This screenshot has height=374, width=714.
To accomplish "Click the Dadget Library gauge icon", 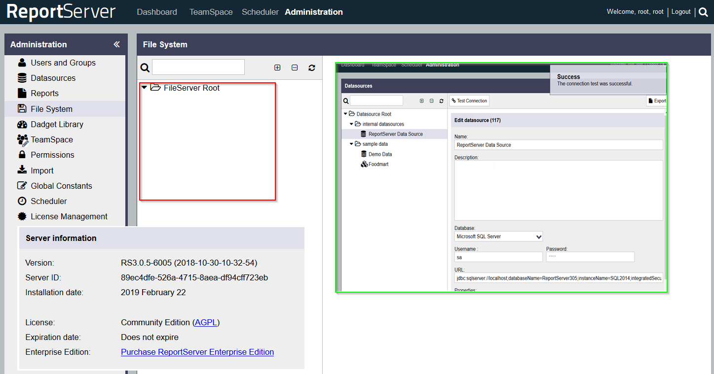I will tap(22, 124).
